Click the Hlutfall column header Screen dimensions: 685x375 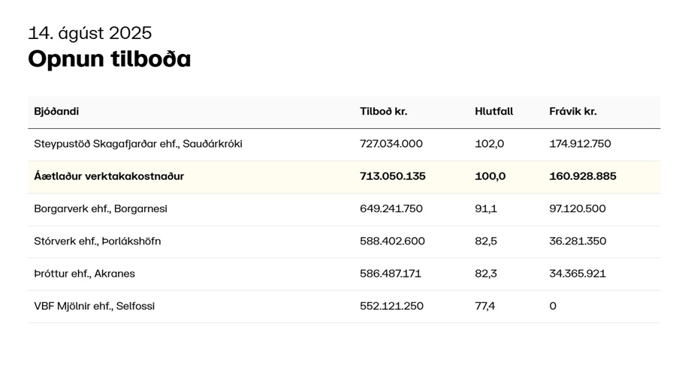tap(493, 111)
